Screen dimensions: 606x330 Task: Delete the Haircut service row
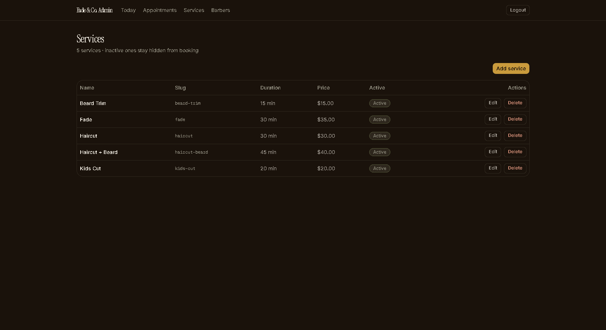pos(515,135)
